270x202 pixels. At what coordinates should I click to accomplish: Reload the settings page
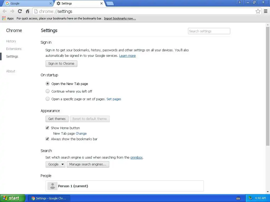(x=20, y=11)
